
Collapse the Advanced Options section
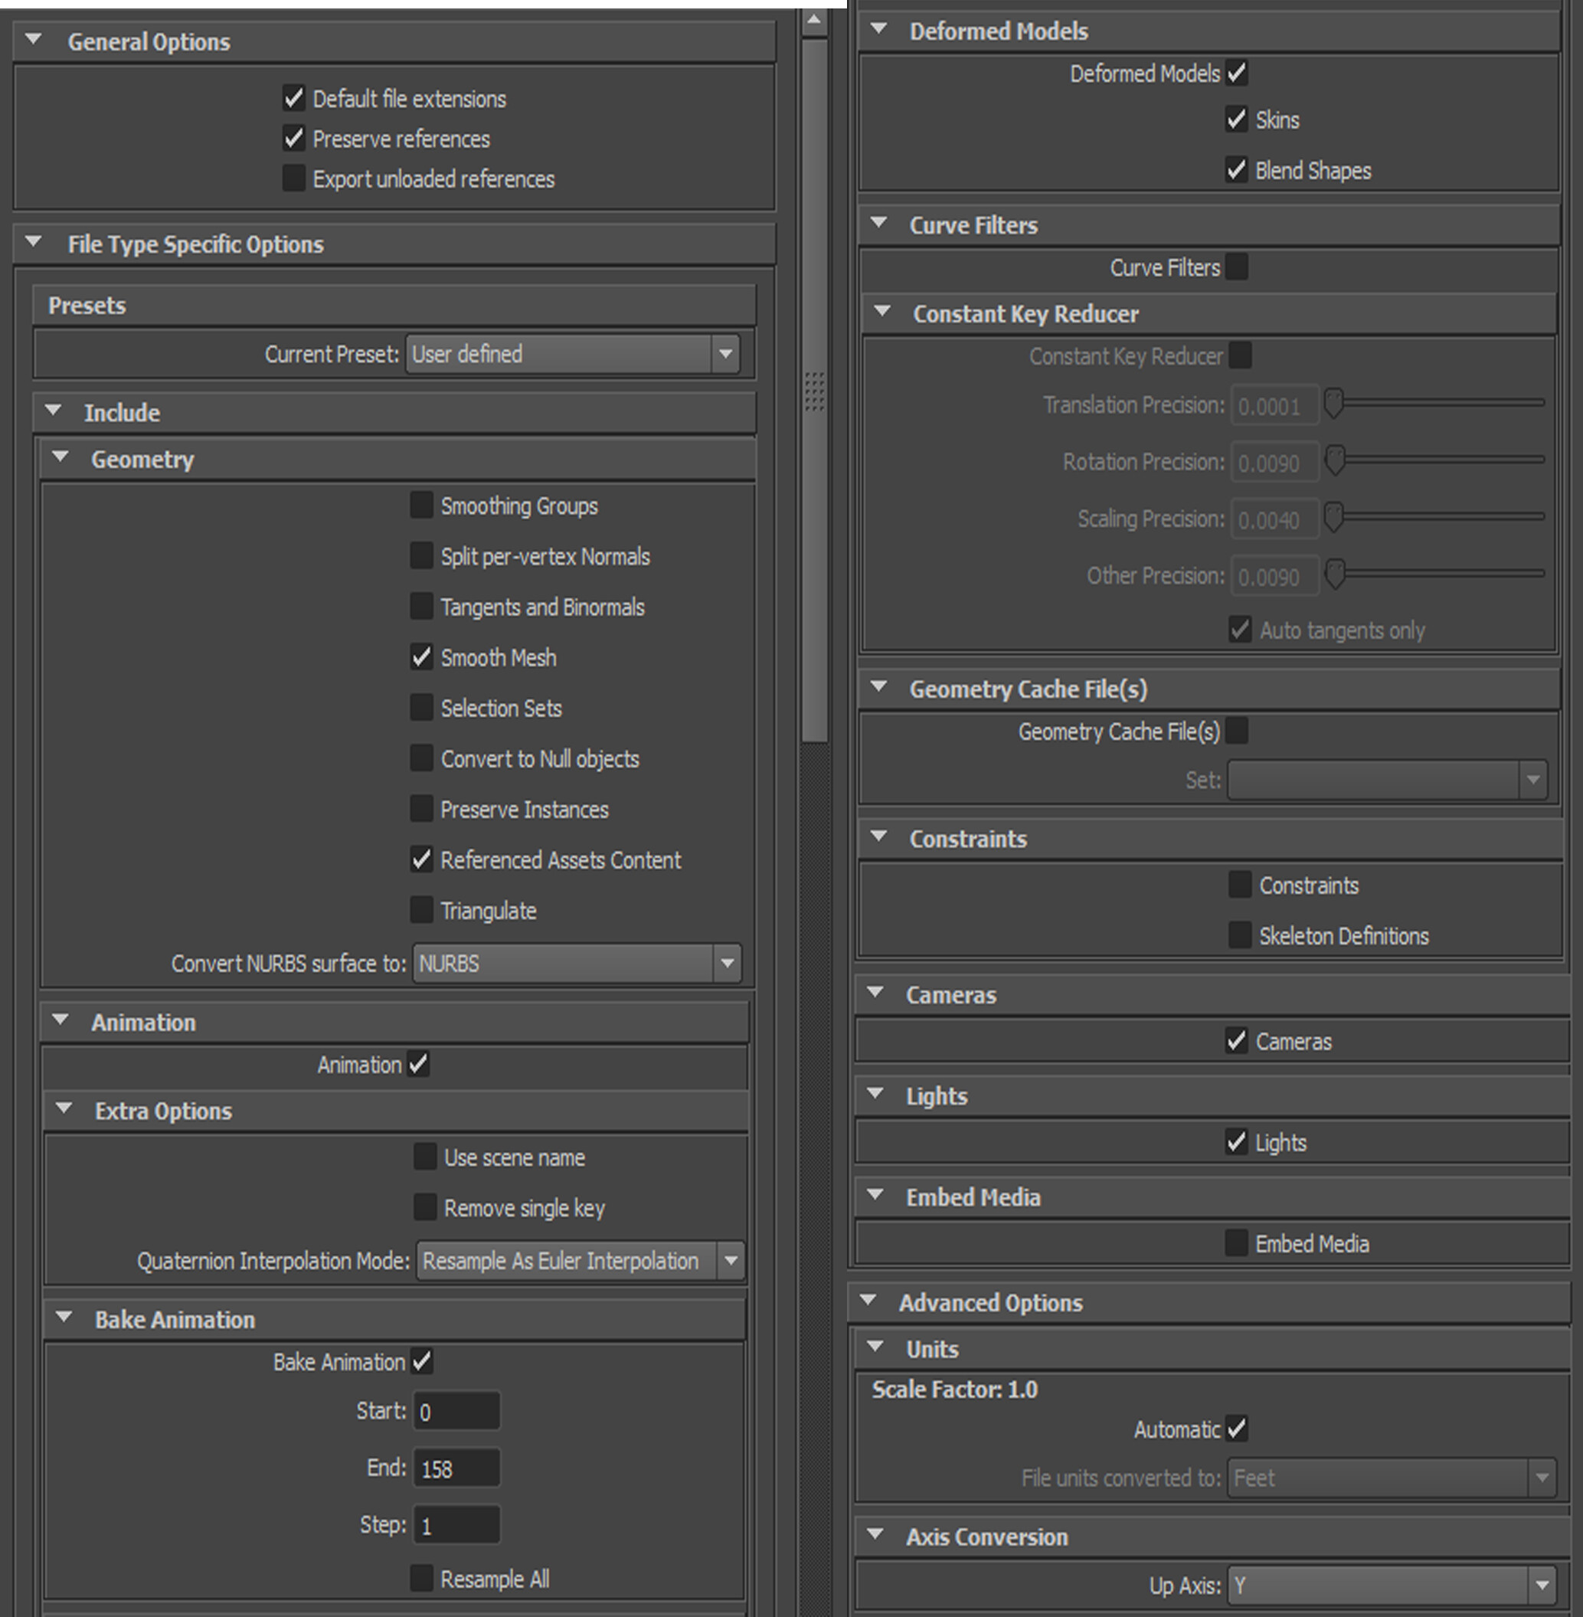tap(868, 1300)
